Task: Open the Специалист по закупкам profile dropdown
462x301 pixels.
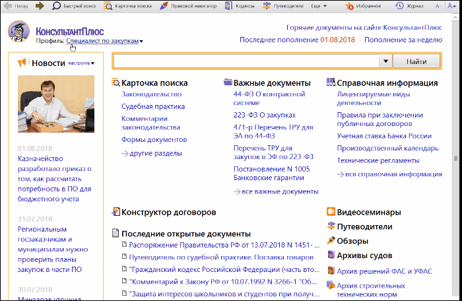Action: pyautogui.click(x=104, y=41)
